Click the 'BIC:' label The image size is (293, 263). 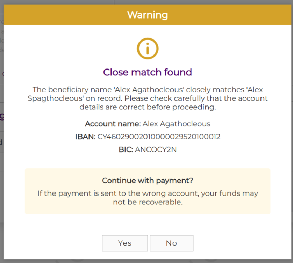pos(126,150)
